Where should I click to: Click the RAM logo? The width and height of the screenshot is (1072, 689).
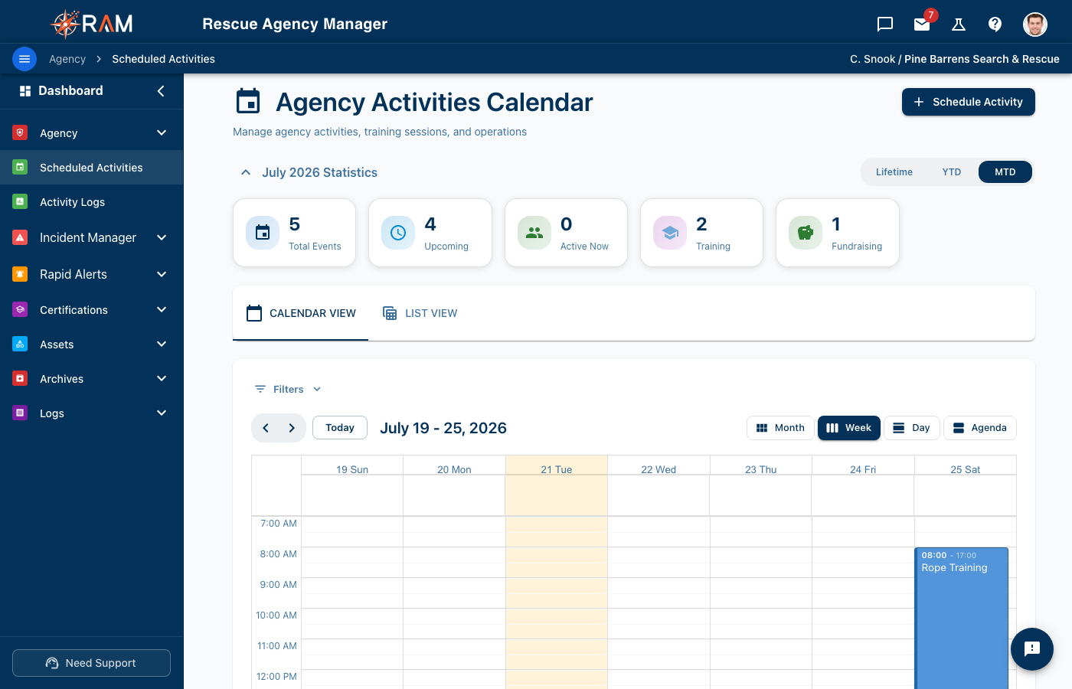[92, 24]
